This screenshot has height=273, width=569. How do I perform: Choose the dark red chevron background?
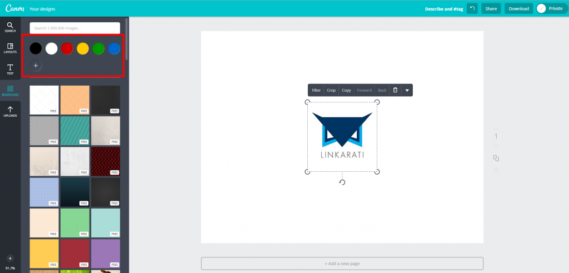(x=106, y=161)
